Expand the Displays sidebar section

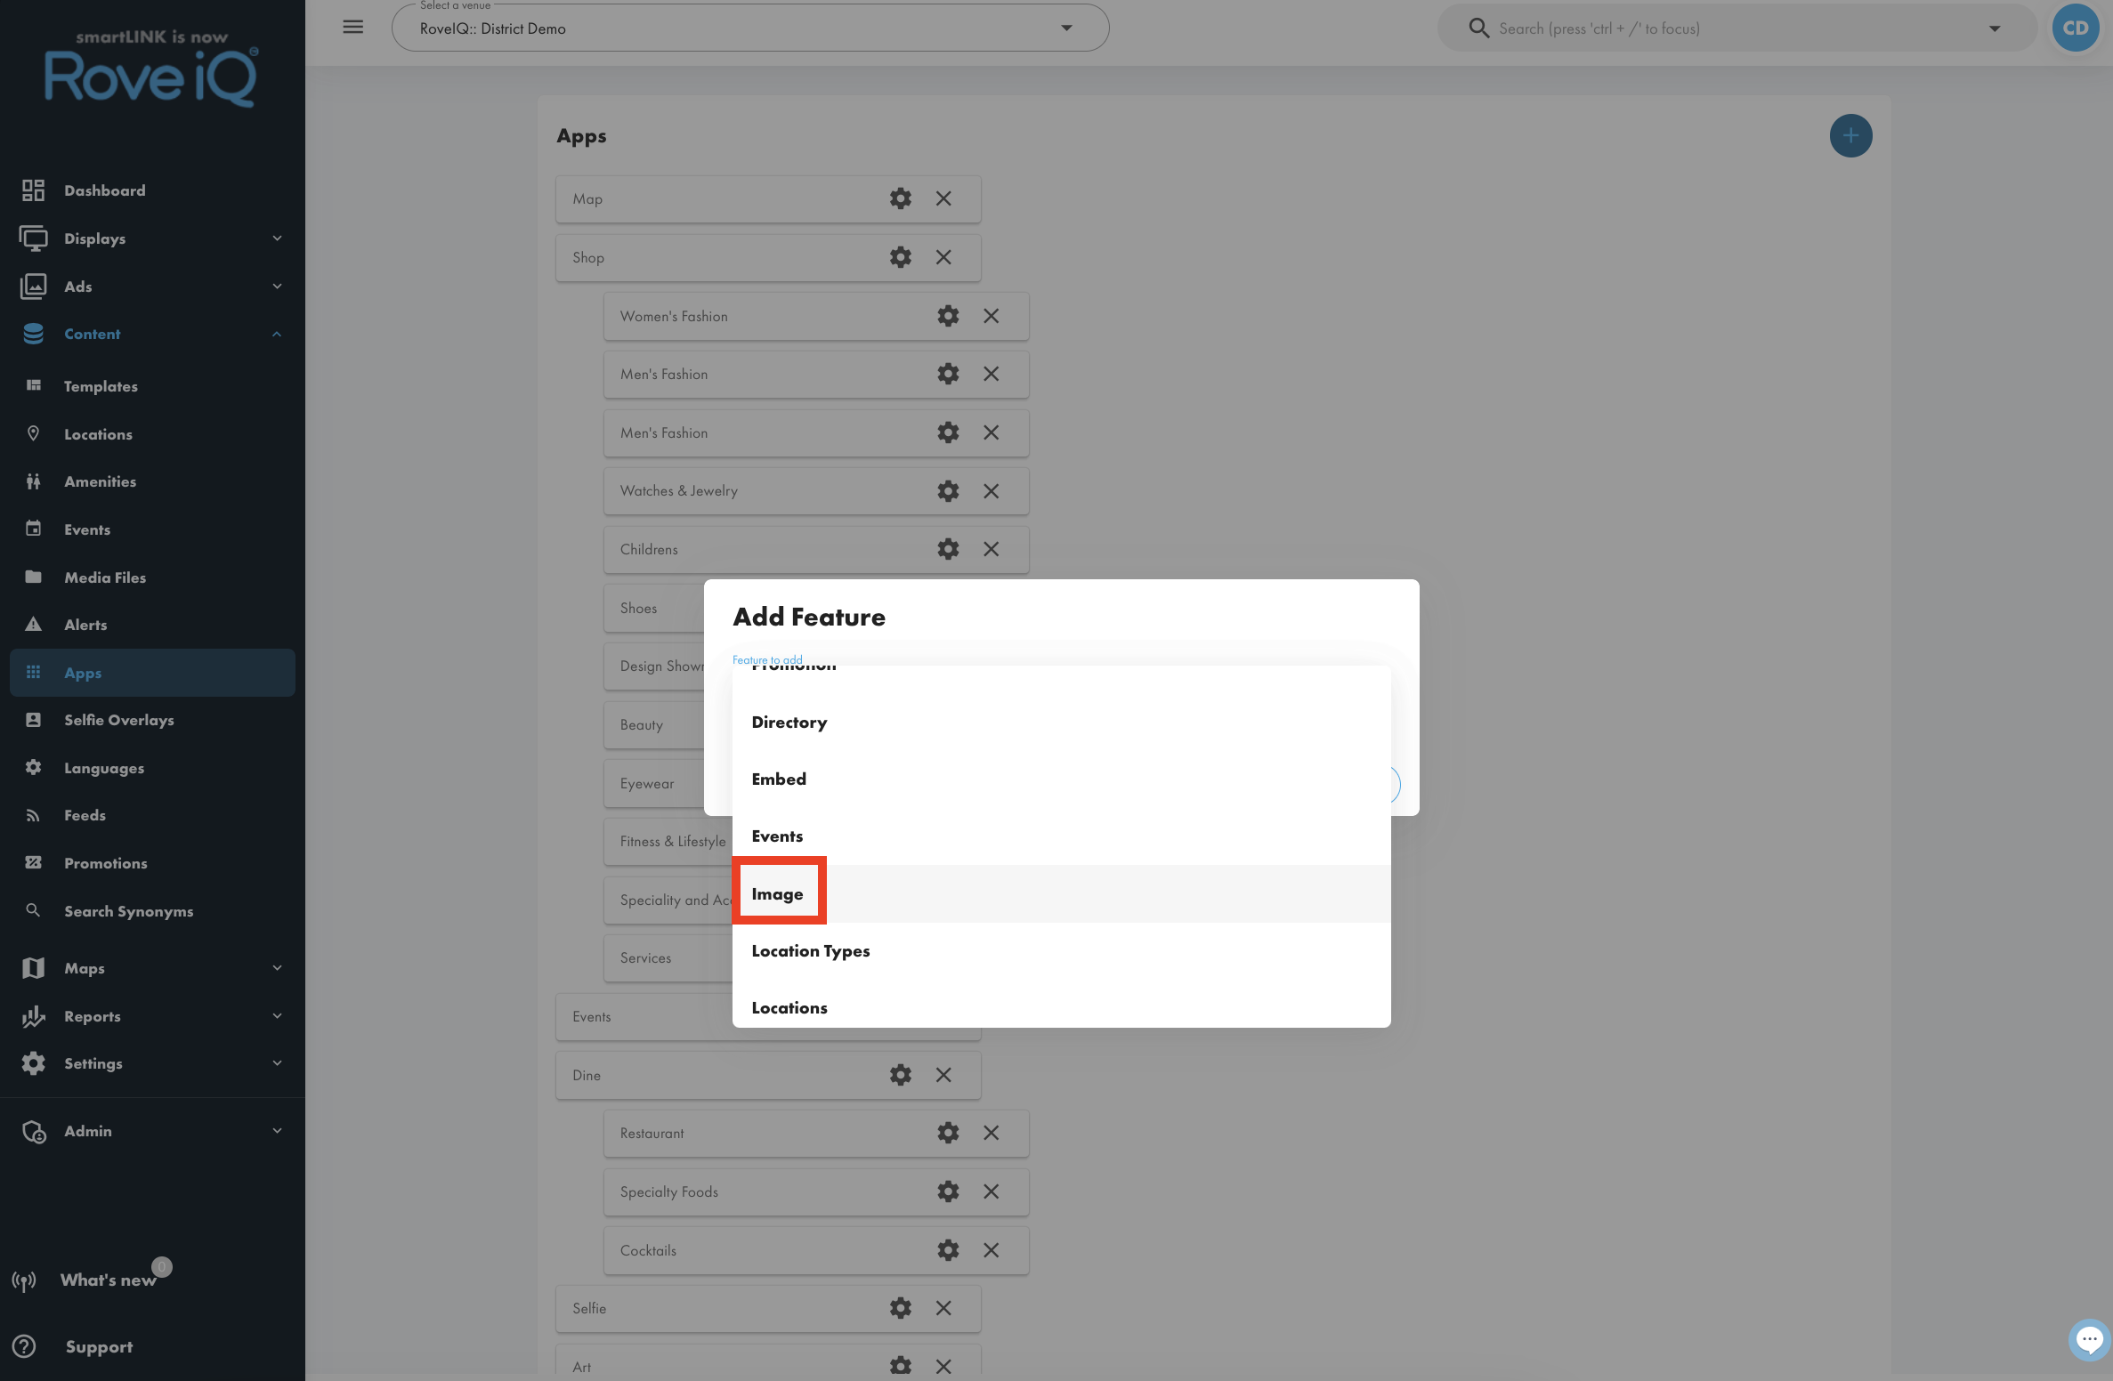pos(152,238)
